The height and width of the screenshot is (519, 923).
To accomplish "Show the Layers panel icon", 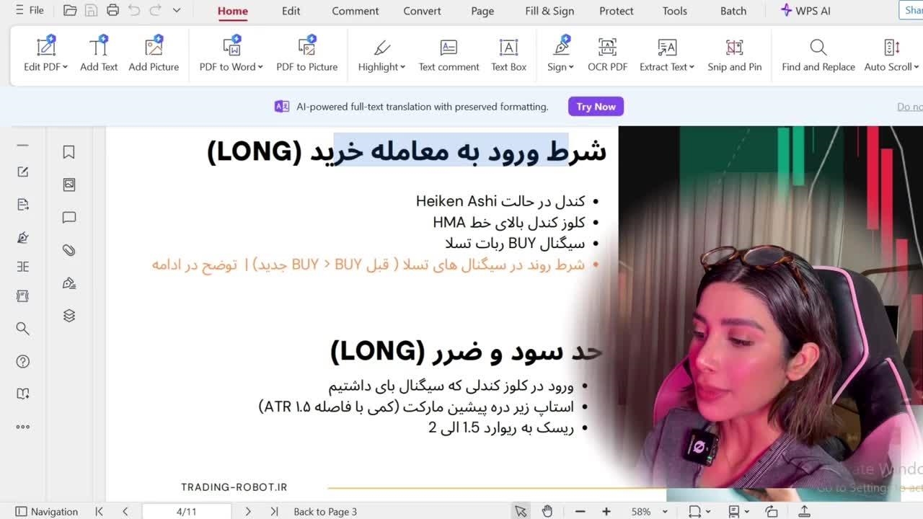I will click(69, 316).
